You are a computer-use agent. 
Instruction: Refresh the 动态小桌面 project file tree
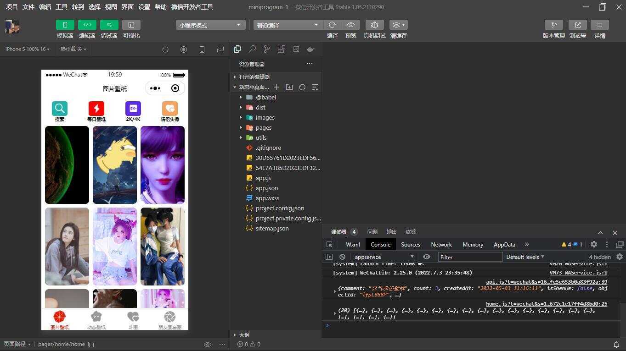tap(302, 87)
